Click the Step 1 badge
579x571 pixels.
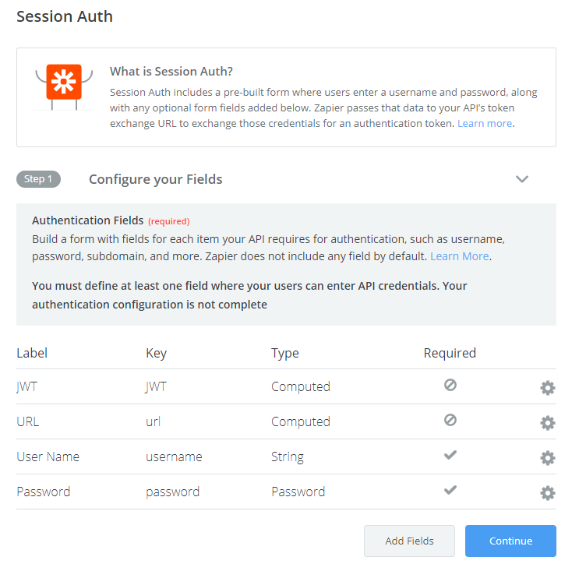coord(38,179)
